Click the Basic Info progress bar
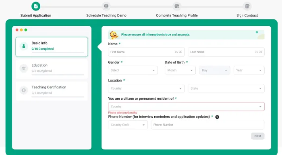This screenshot has height=155, width=282. point(58,53)
